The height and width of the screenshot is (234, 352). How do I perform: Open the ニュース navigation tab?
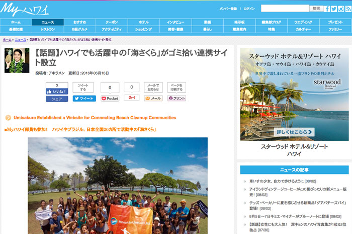[48, 23]
